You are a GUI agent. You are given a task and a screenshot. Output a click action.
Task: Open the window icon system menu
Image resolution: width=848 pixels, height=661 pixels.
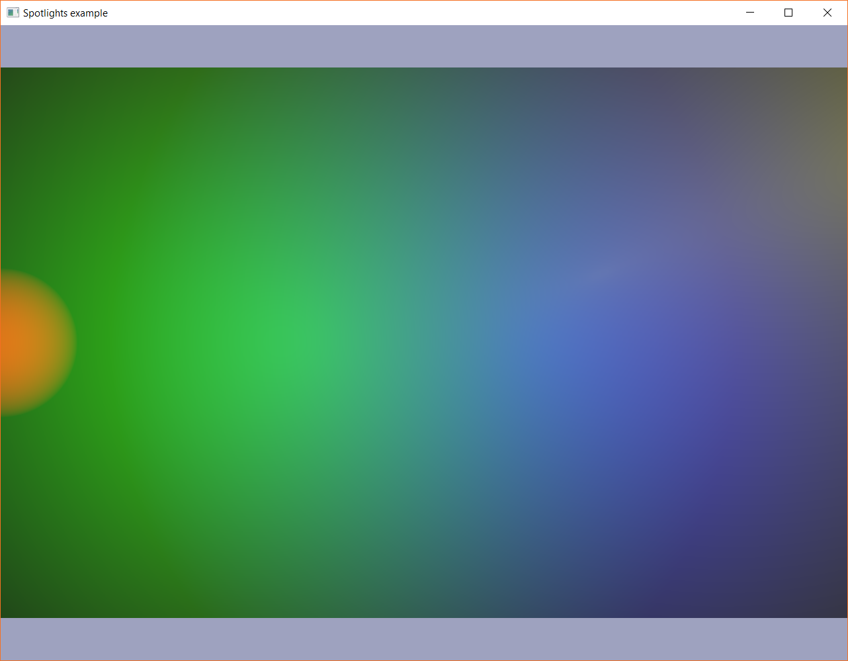coord(13,13)
